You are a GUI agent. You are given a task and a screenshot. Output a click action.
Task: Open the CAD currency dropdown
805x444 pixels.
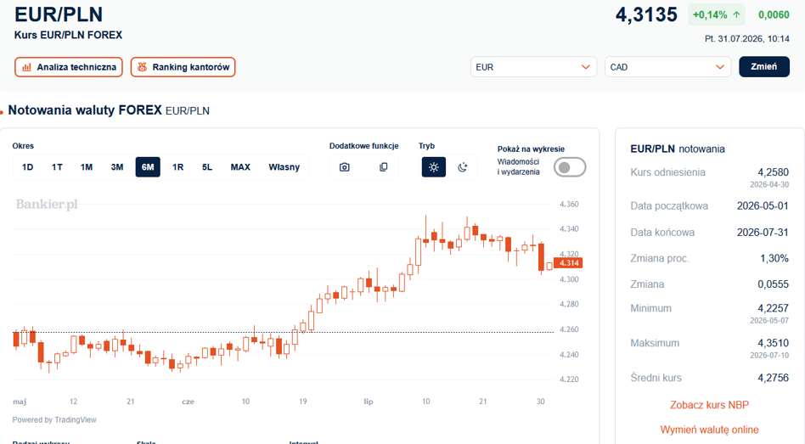[667, 67]
